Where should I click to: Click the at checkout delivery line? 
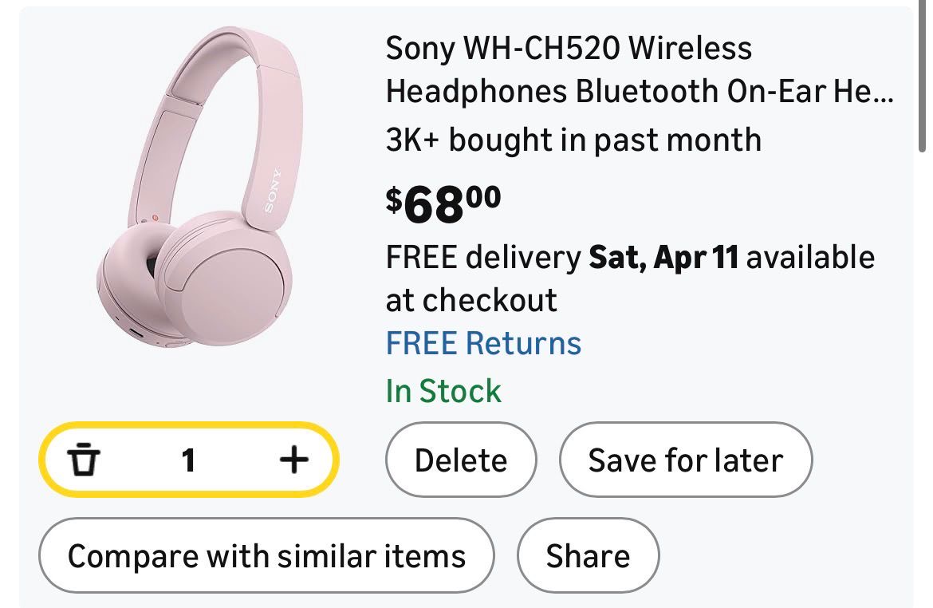pyautogui.click(x=470, y=300)
